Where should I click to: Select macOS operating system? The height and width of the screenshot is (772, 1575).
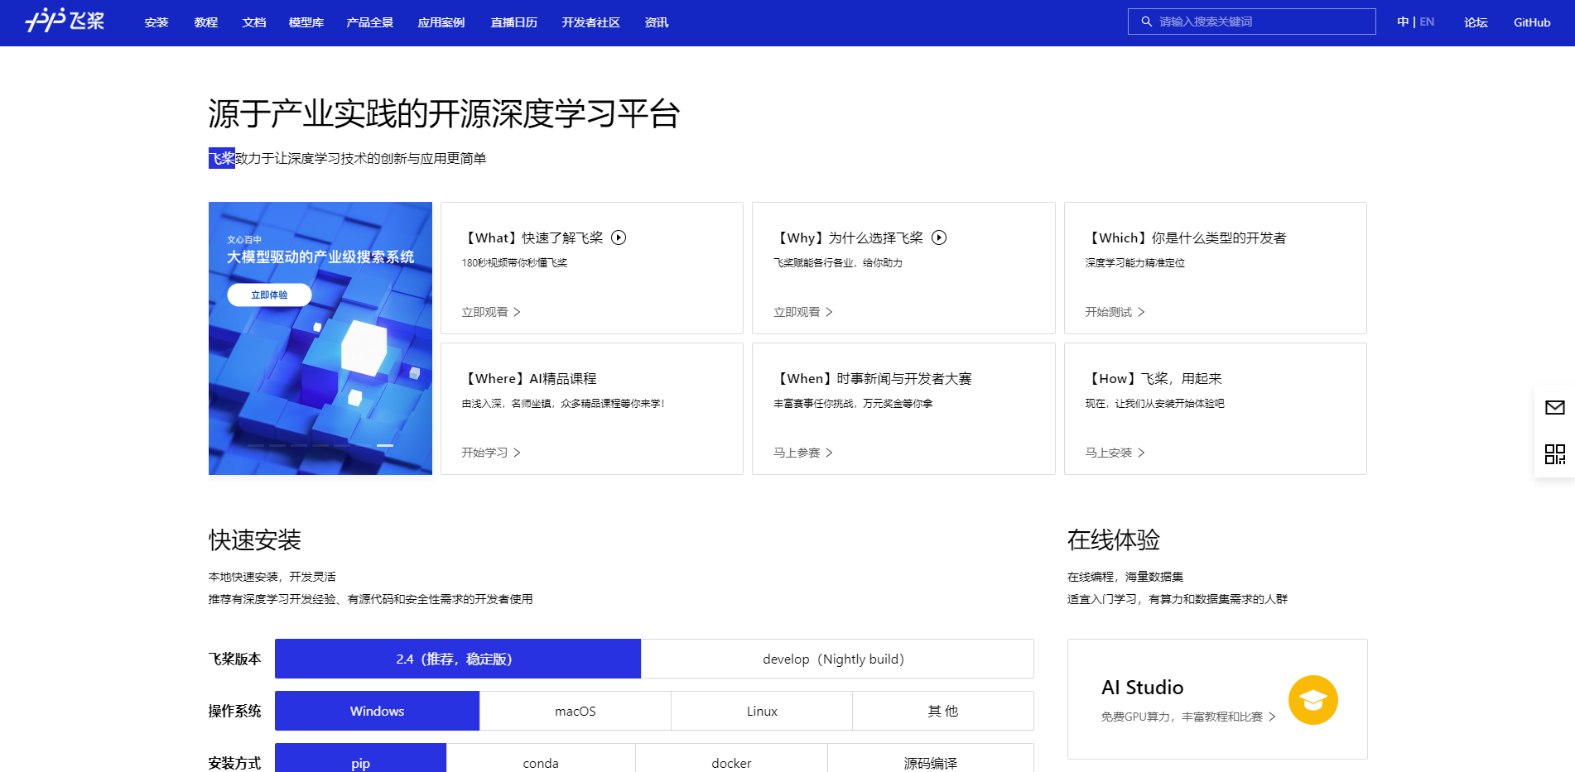tap(576, 711)
